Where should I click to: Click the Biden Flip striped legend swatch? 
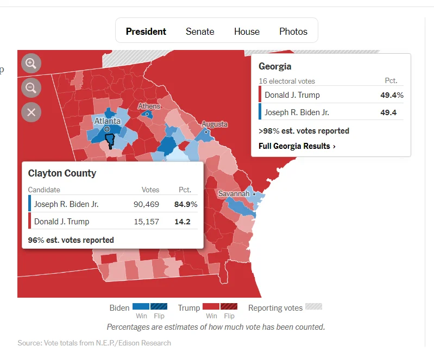[x=159, y=307]
